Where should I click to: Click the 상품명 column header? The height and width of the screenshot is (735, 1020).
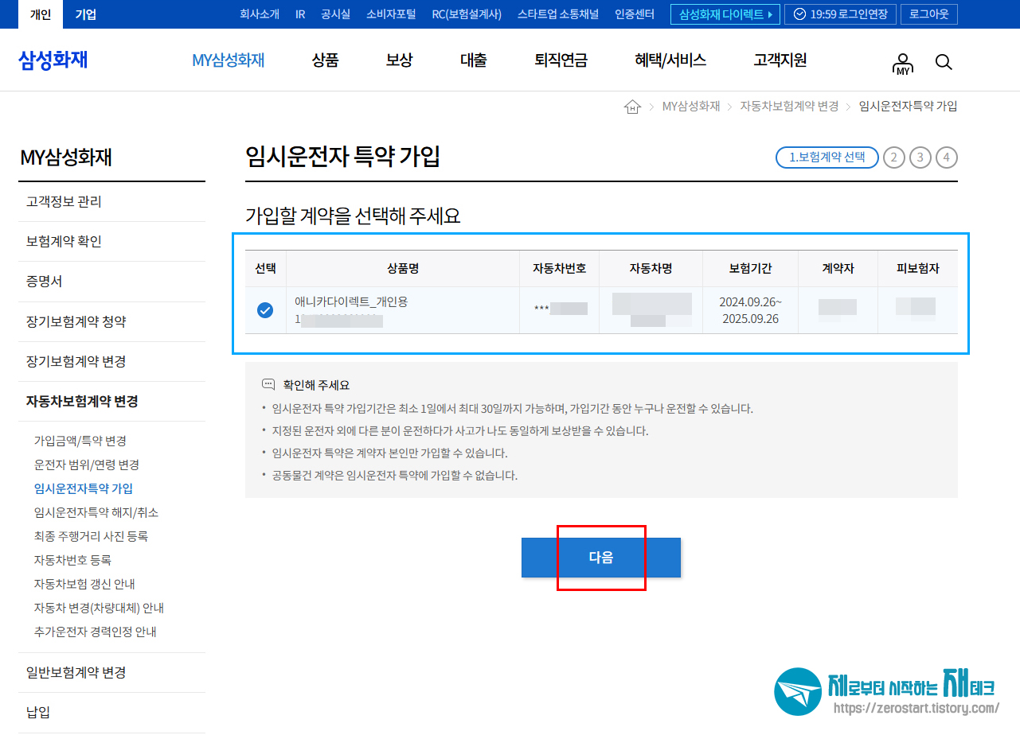pos(403,269)
